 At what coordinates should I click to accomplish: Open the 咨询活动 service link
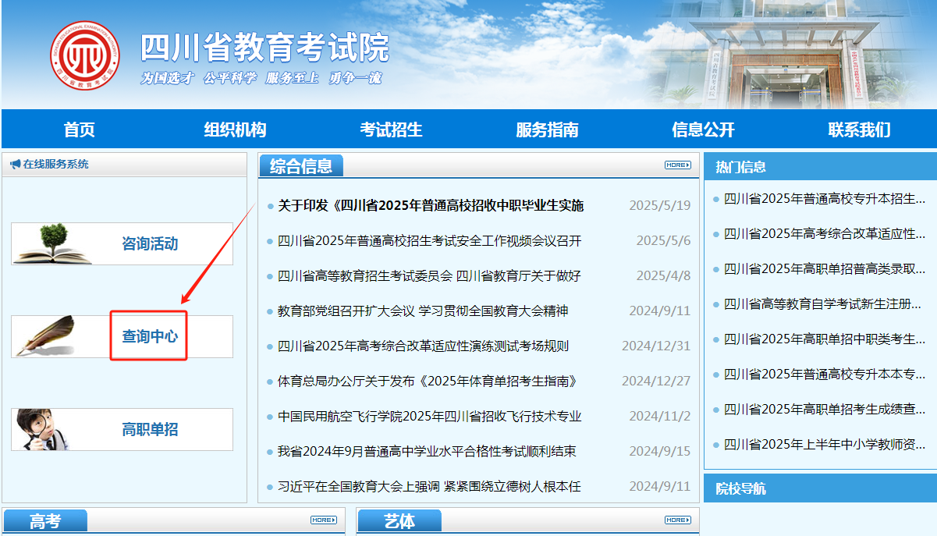pos(150,243)
